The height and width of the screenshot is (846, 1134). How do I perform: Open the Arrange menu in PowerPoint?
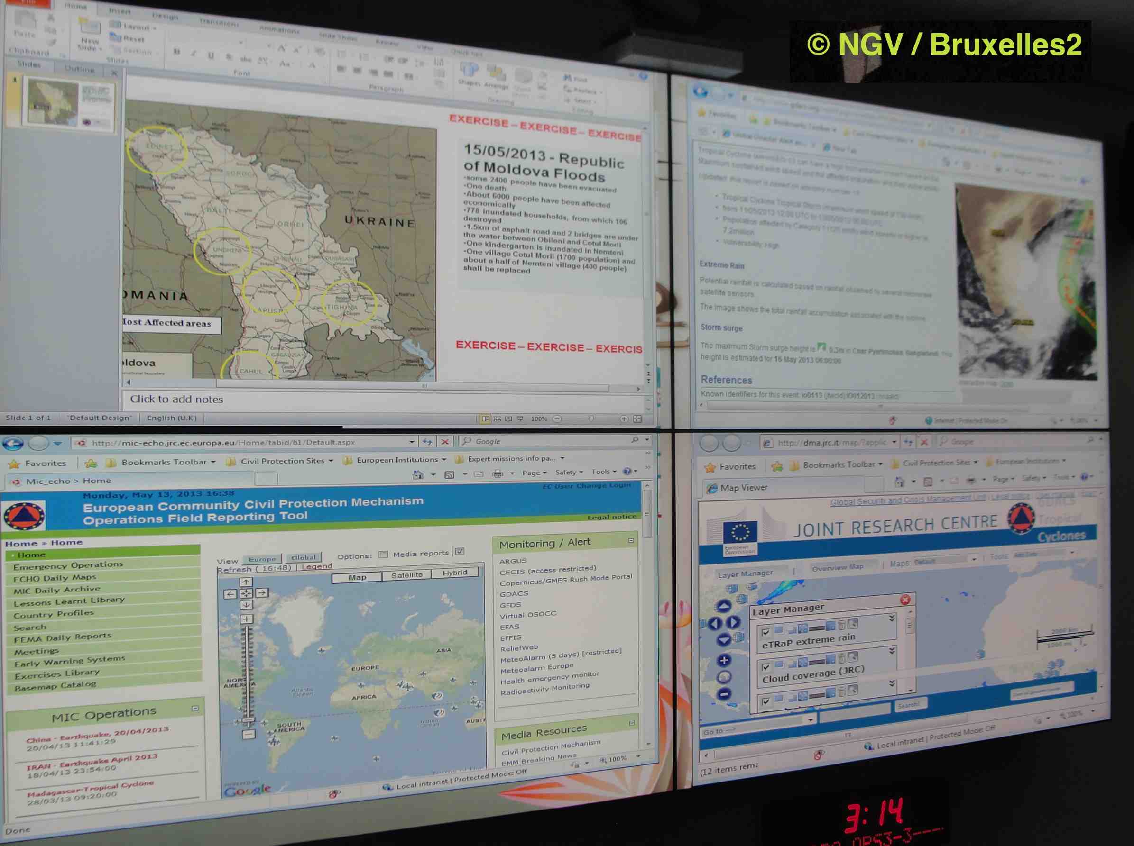[496, 79]
